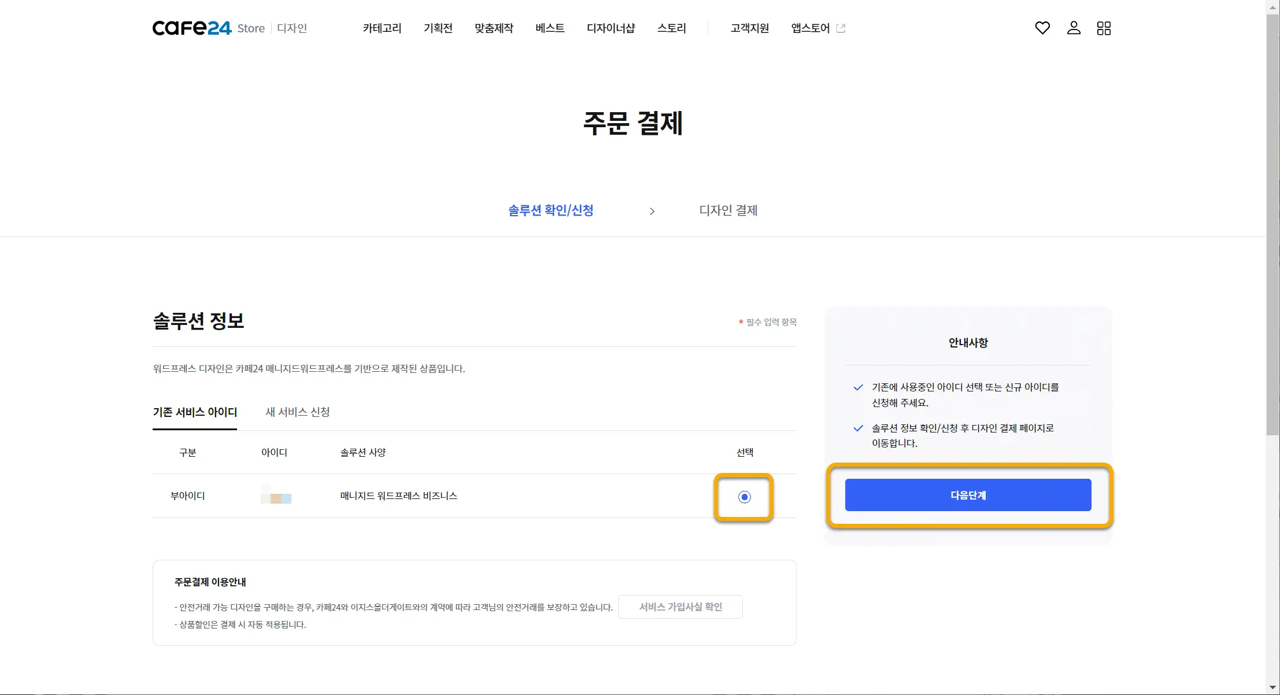
Task: Open the 카테고리 menu
Action: 382,28
